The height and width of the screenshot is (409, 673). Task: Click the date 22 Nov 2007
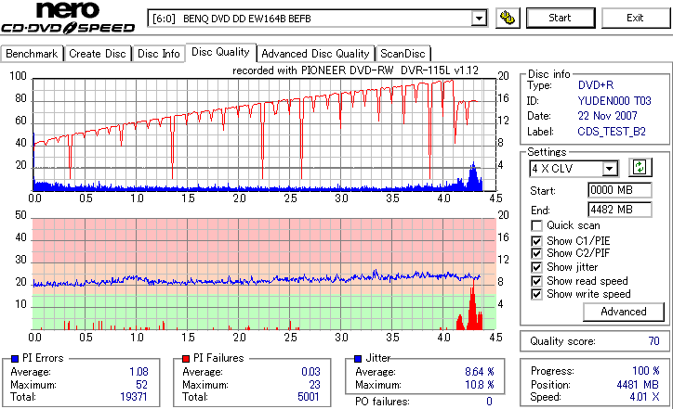pyautogui.click(x=607, y=116)
